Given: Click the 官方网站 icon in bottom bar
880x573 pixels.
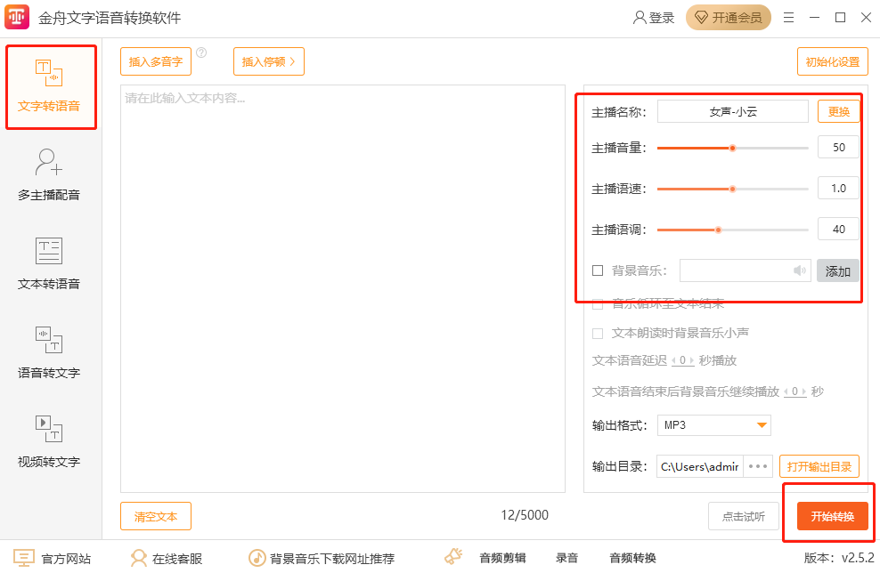Looking at the screenshot, I should (x=23, y=558).
